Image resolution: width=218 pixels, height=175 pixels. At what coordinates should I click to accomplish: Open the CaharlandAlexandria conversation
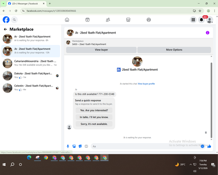[31, 63]
